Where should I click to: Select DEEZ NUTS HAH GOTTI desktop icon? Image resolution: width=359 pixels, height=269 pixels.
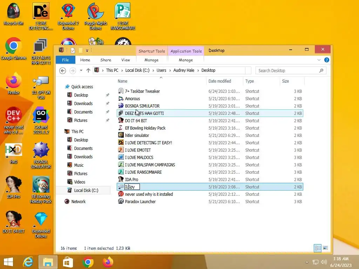pyautogui.click(x=41, y=51)
